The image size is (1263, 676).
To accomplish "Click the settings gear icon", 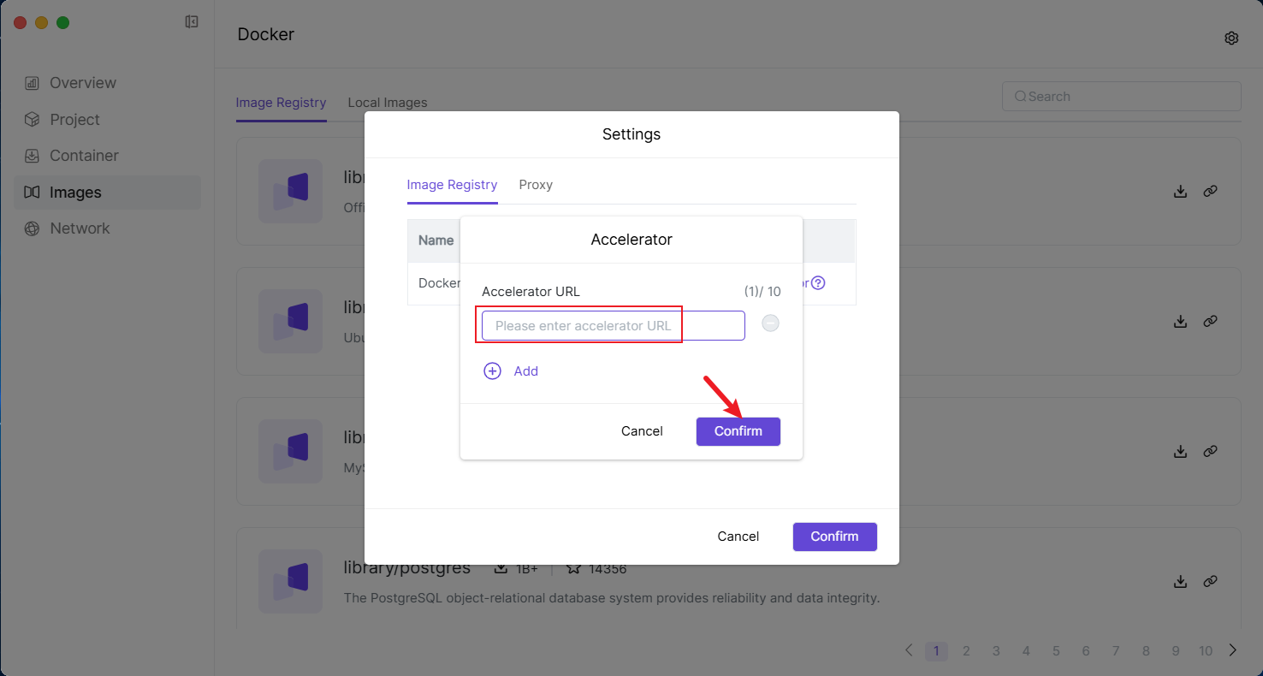I will [1231, 38].
